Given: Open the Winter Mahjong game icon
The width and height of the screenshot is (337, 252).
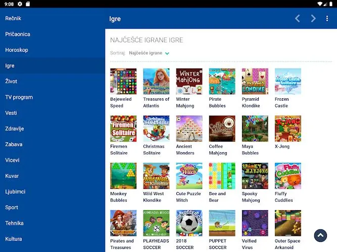Looking at the screenshot, I should click(189, 81).
